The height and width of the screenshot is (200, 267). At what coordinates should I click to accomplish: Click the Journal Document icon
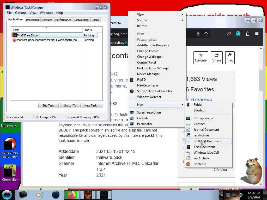[x=188, y=130]
